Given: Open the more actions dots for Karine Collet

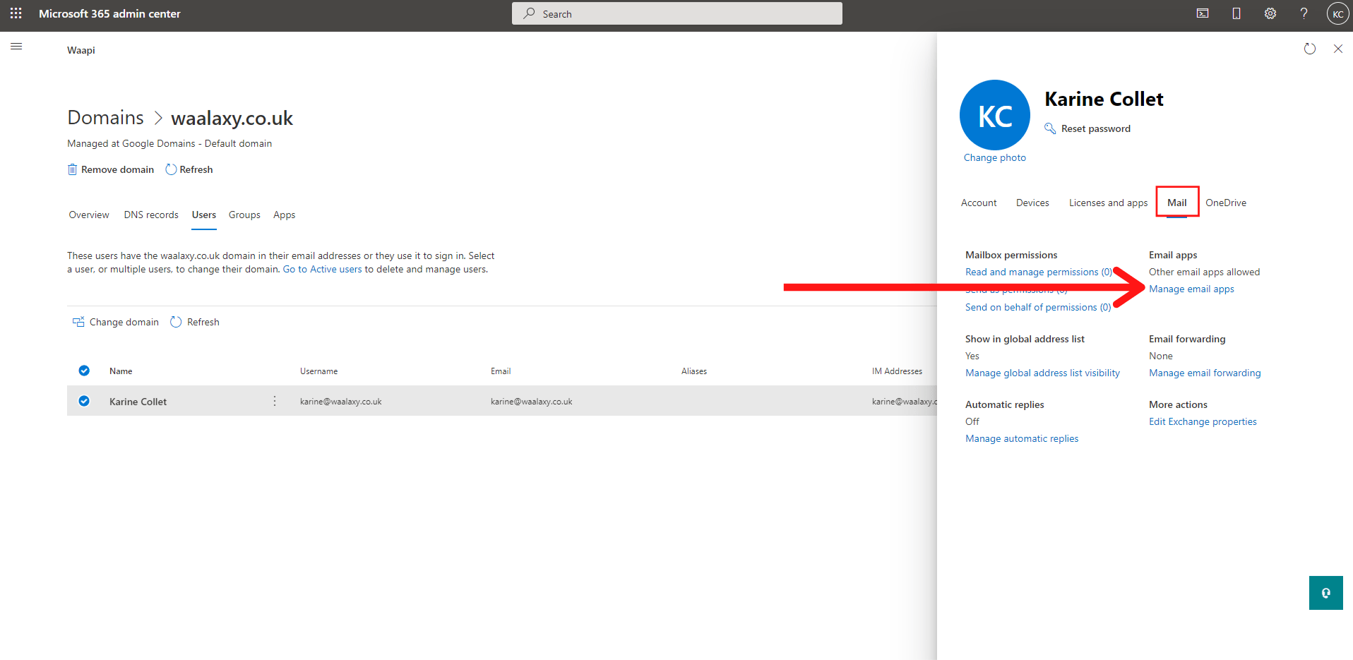Looking at the screenshot, I should (275, 401).
